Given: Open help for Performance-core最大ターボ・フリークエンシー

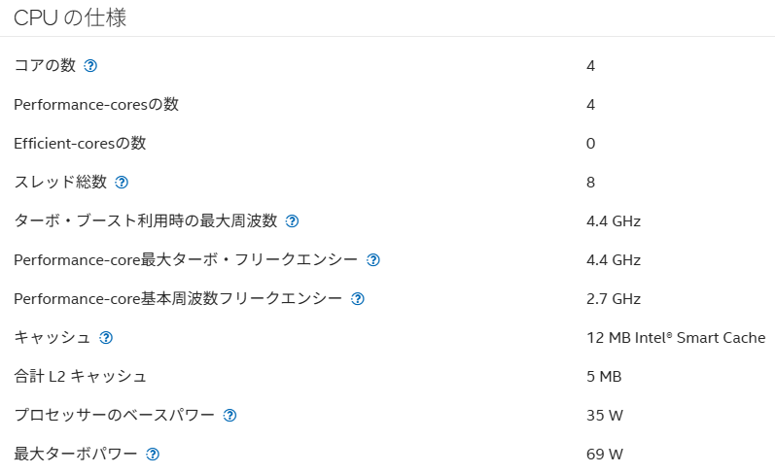Looking at the screenshot, I should click(373, 260).
